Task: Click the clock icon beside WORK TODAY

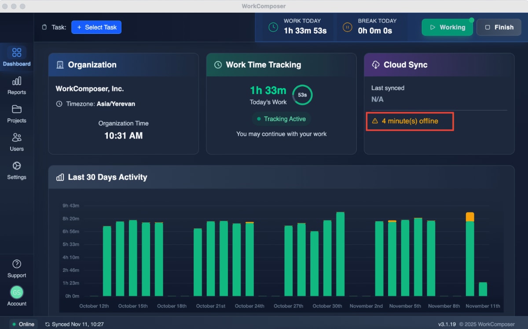Action: [x=273, y=27]
